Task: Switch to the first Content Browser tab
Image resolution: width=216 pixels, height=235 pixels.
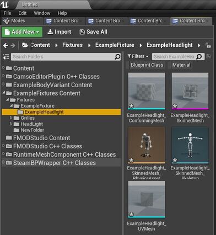Action: click(x=64, y=21)
